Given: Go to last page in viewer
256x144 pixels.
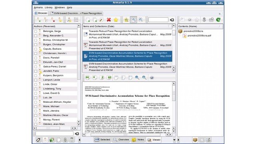Looking at the screenshot, I should click(x=109, y=78).
